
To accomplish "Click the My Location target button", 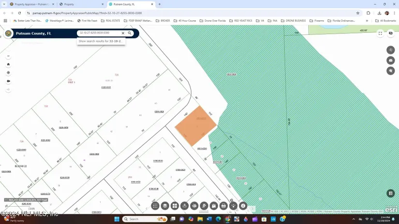I will (x=8, y=73).
